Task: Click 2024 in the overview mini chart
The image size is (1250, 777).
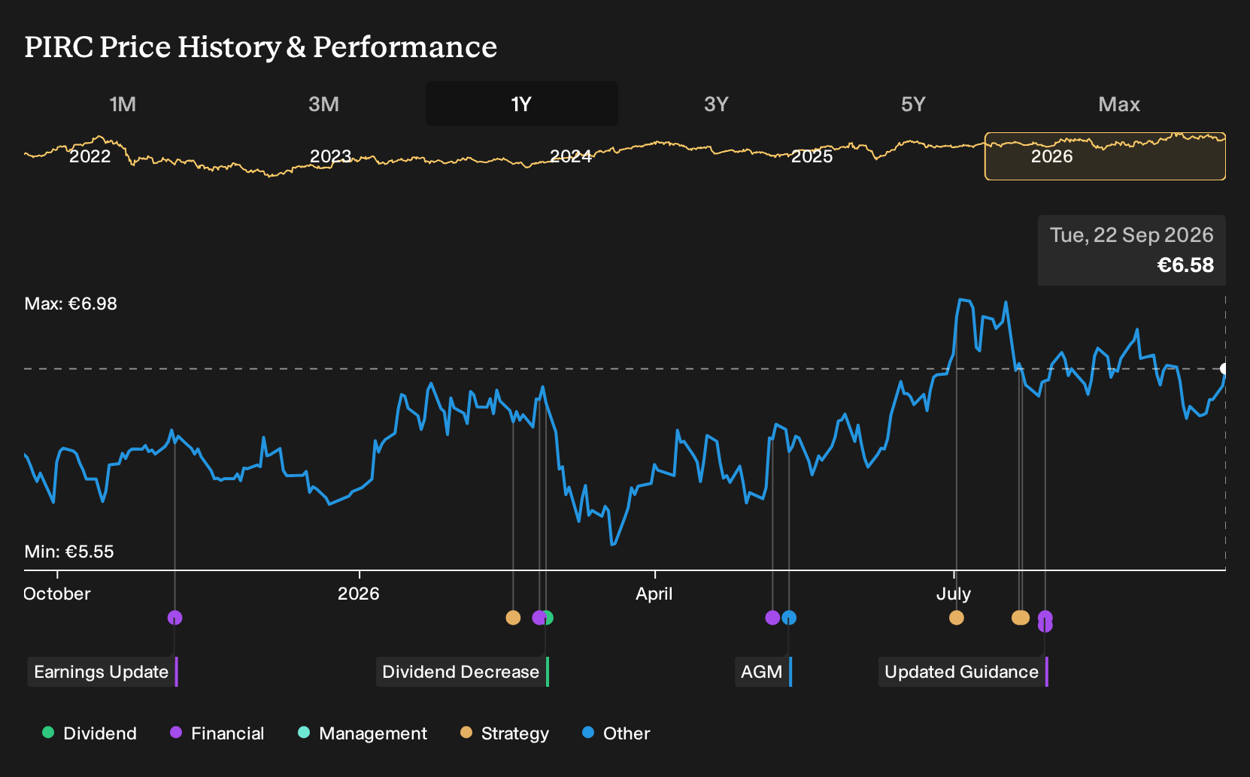Action: click(570, 156)
